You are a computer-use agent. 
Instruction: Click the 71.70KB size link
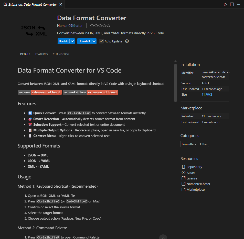[x=207, y=94]
